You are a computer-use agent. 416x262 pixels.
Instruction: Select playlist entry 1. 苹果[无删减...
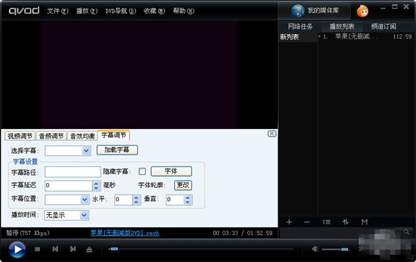pyautogui.click(x=367, y=37)
